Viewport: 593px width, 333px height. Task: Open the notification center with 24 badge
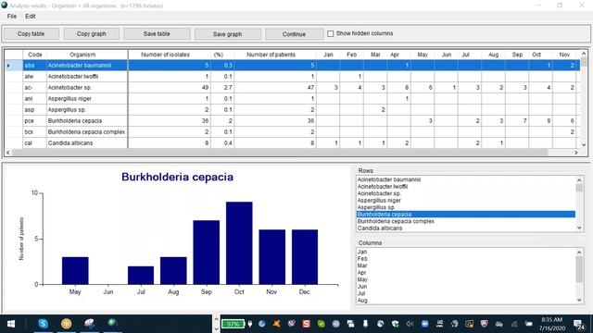(578, 325)
